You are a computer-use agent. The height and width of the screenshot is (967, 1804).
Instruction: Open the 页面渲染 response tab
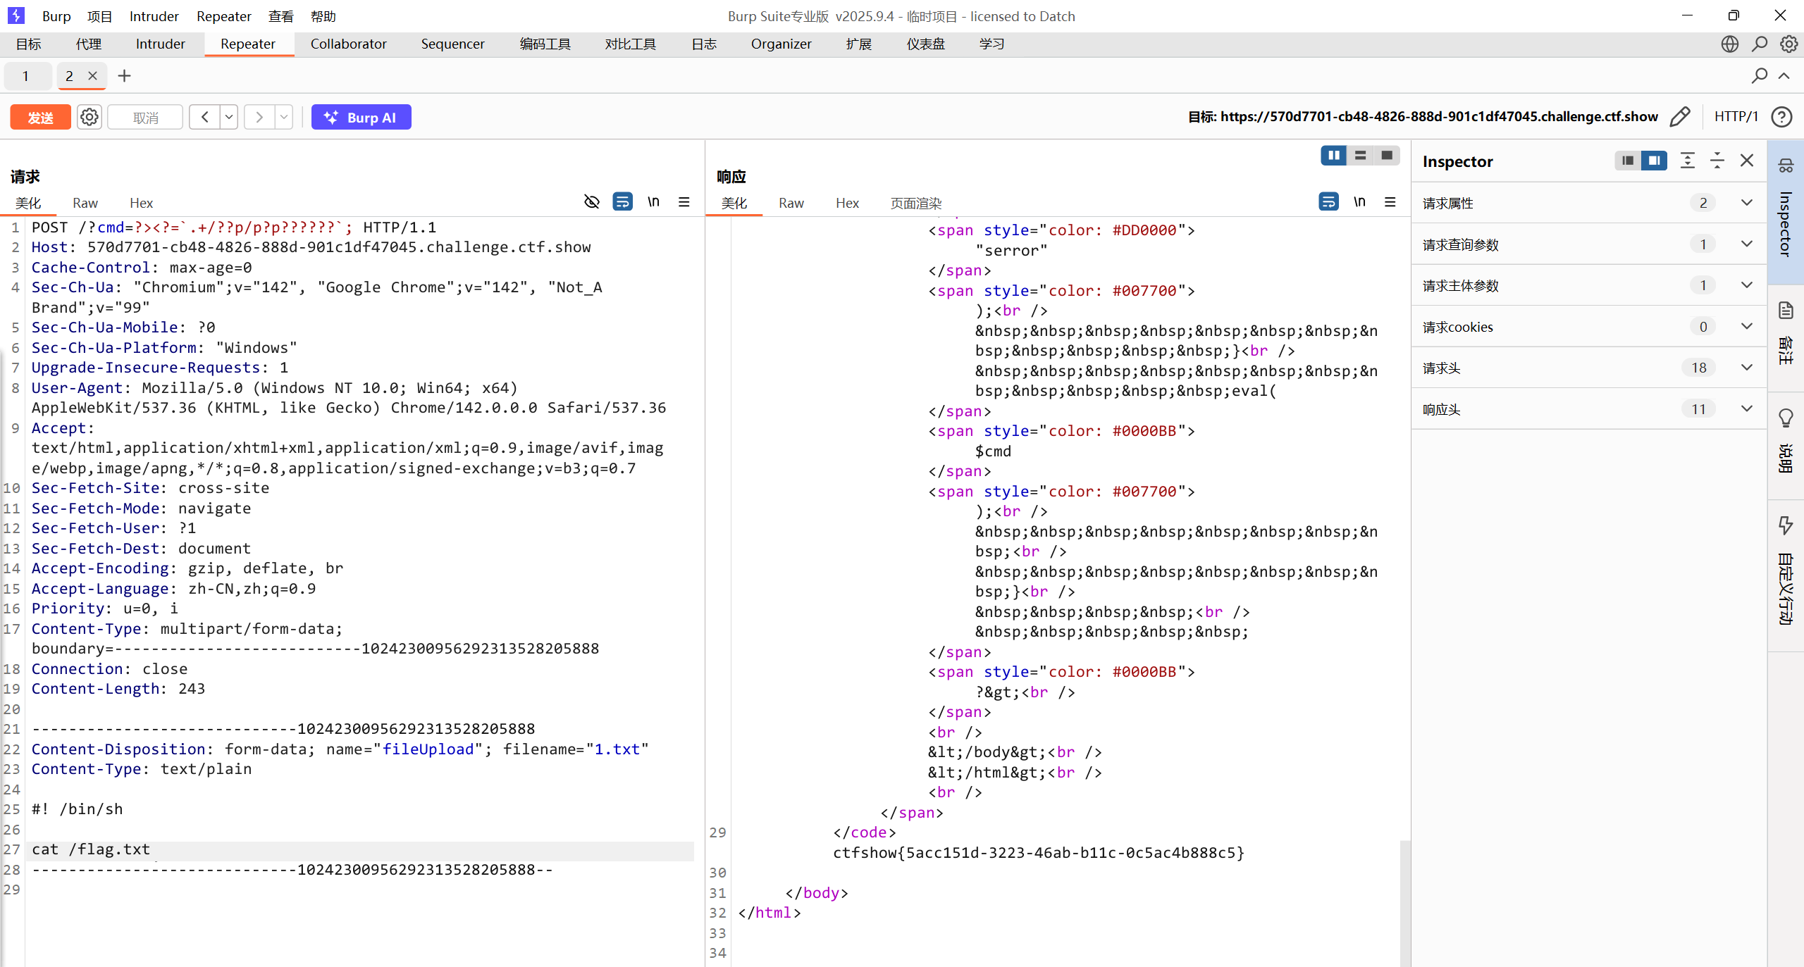(915, 204)
